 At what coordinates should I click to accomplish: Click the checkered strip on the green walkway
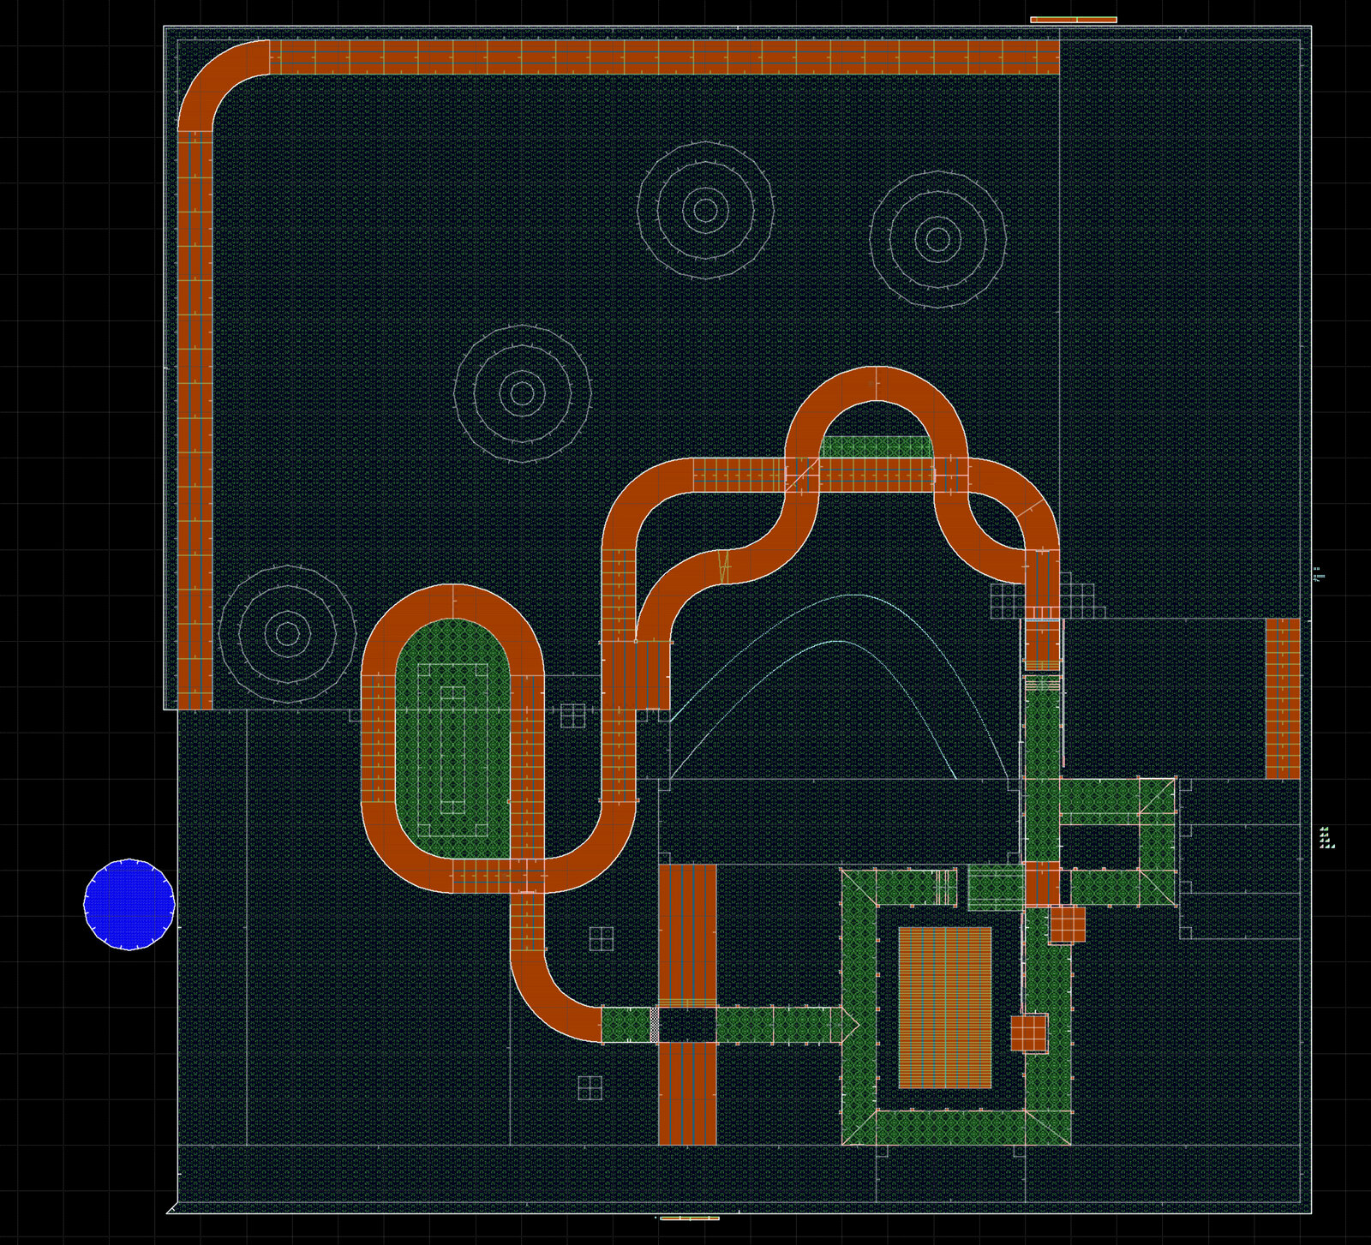[656, 1025]
